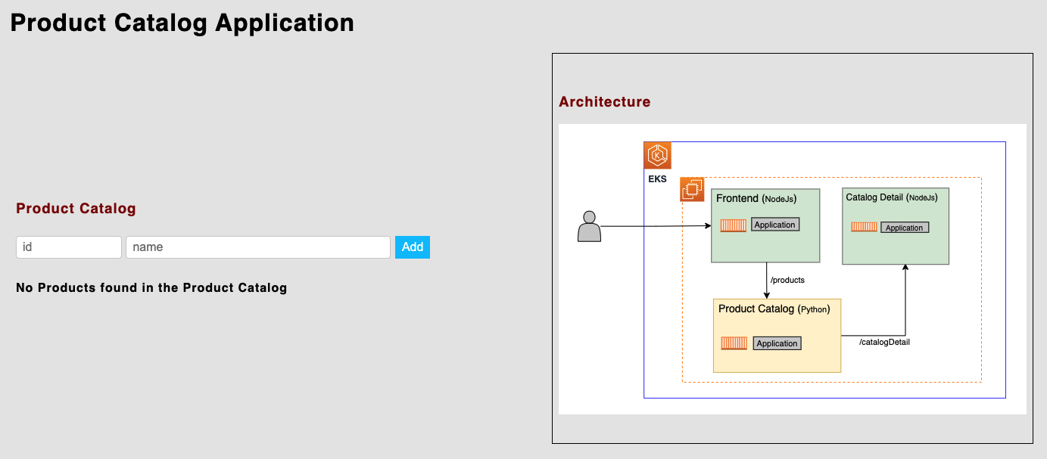
Task: Click the Product Catalog Application page title
Action: (x=182, y=23)
